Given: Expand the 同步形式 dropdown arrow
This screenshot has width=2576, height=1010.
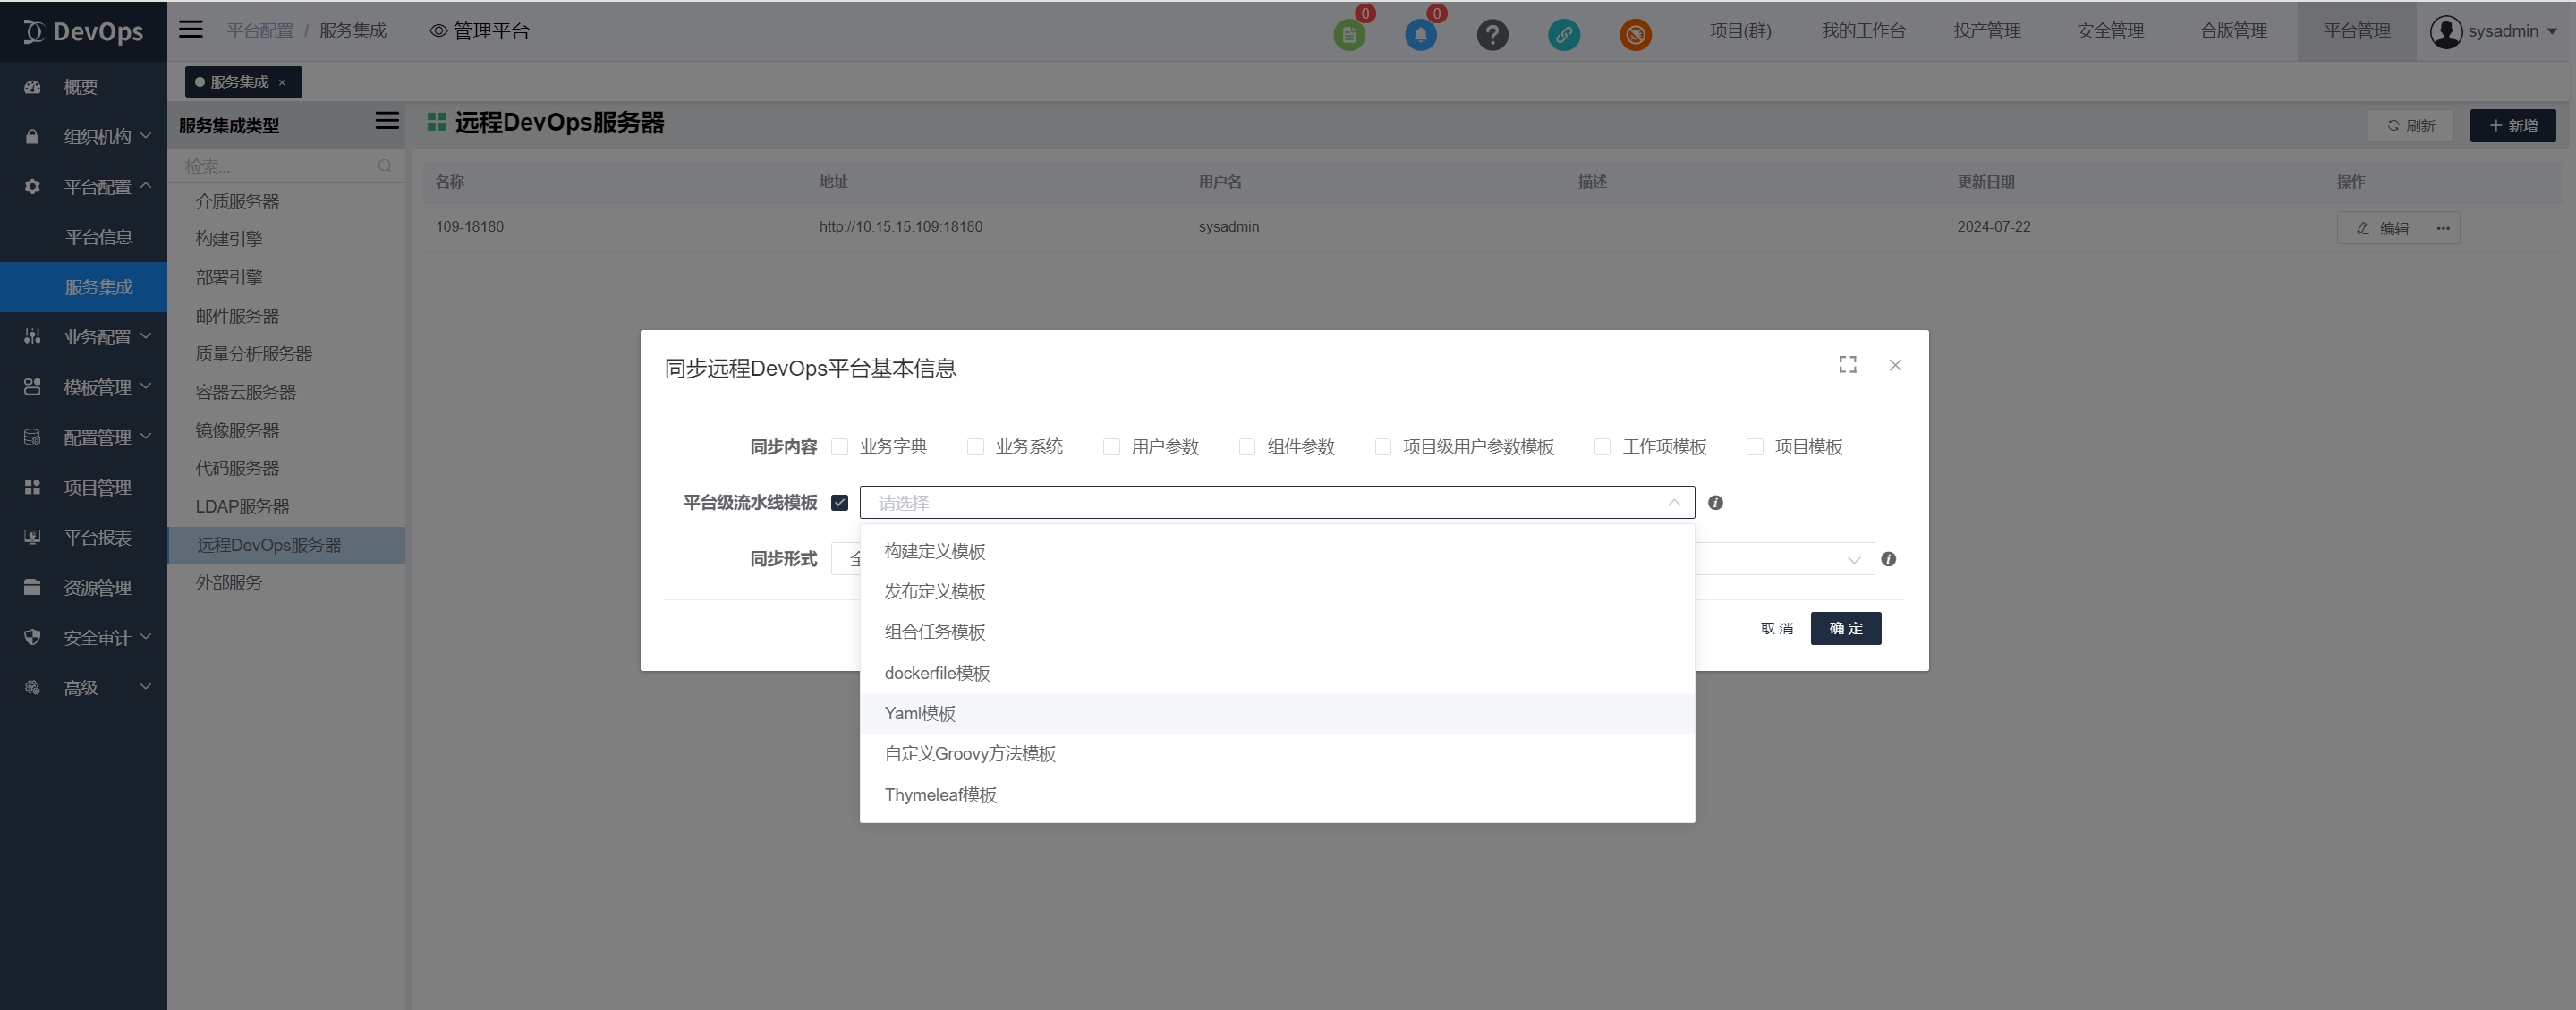Looking at the screenshot, I should 1853,560.
